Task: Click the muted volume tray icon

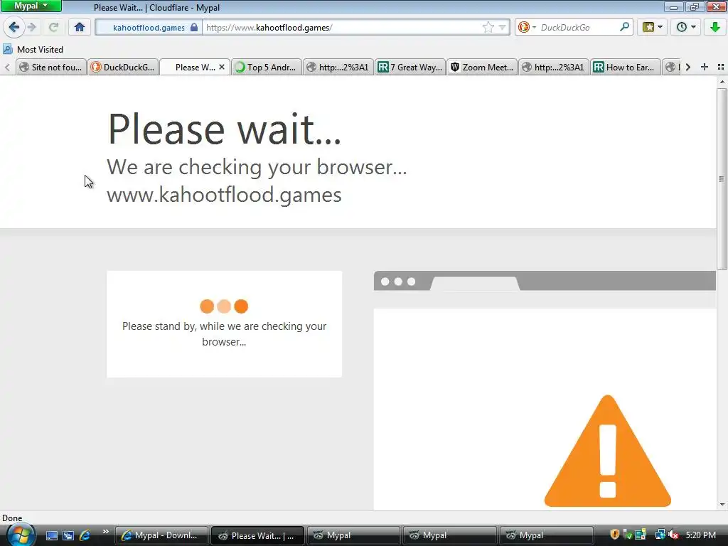Action: coord(674,535)
